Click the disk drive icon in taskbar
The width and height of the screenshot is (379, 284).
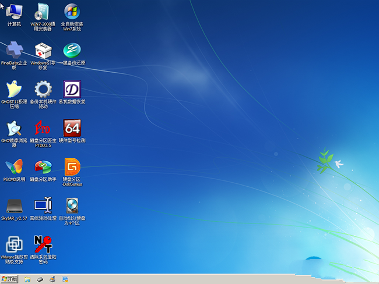click(x=40, y=279)
